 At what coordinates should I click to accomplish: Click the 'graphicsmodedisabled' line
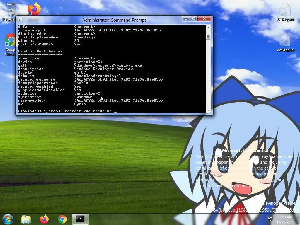coord(41,90)
